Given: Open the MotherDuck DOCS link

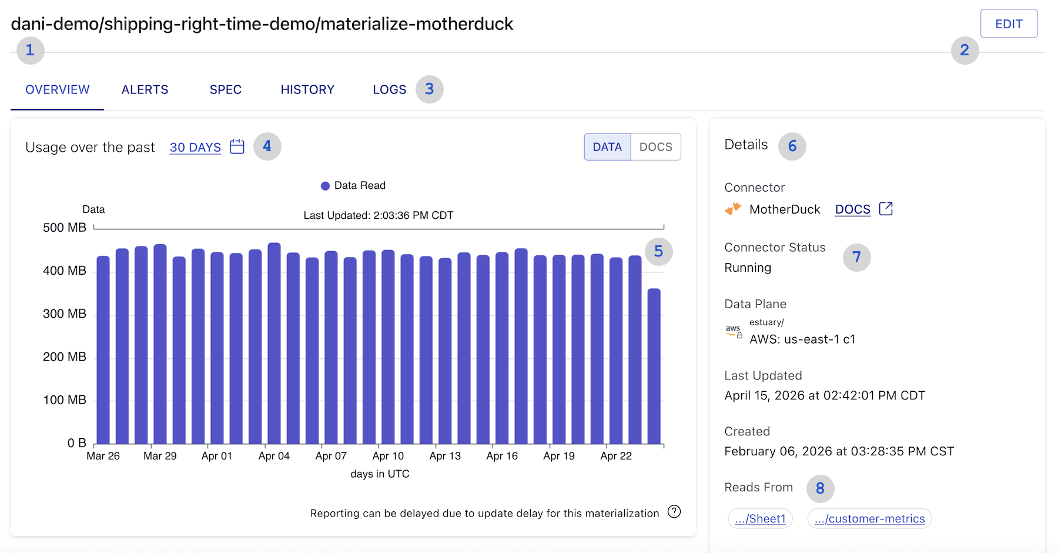Looking at the screenshot, I should point(852,209).
